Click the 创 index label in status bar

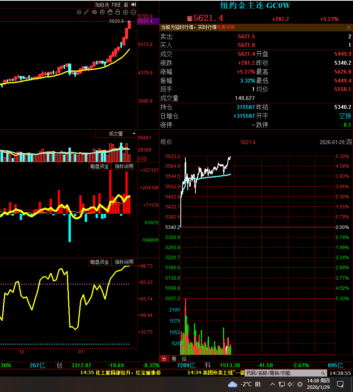[59, 365]
